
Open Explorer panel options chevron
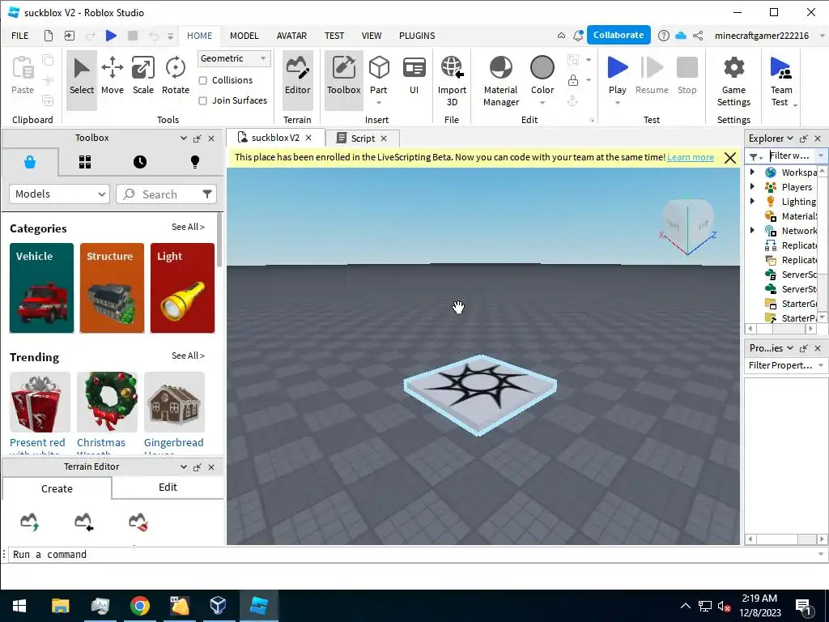pos(790,138)
